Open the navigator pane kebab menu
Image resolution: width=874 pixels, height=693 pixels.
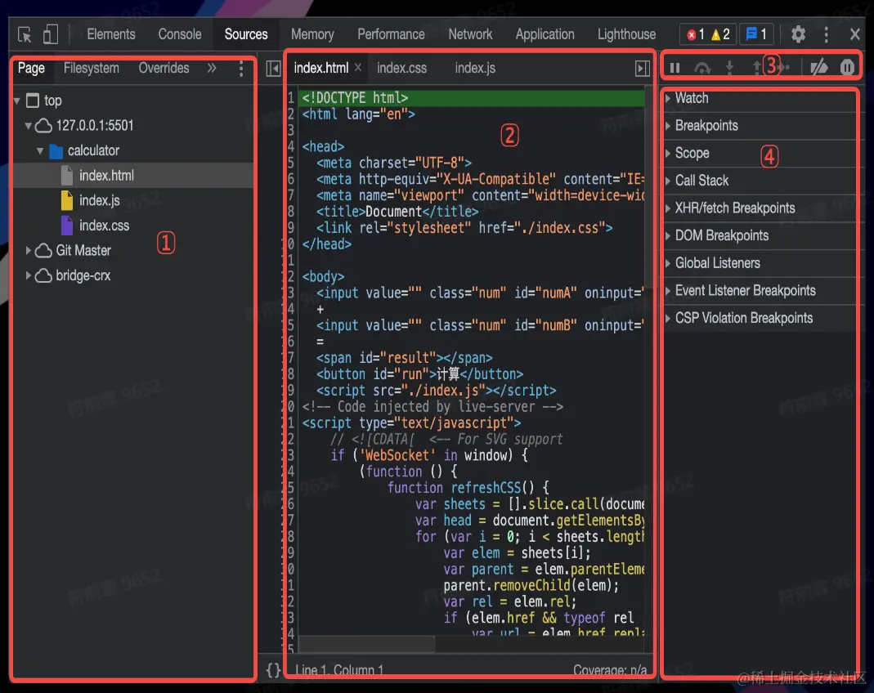[241, 69]
